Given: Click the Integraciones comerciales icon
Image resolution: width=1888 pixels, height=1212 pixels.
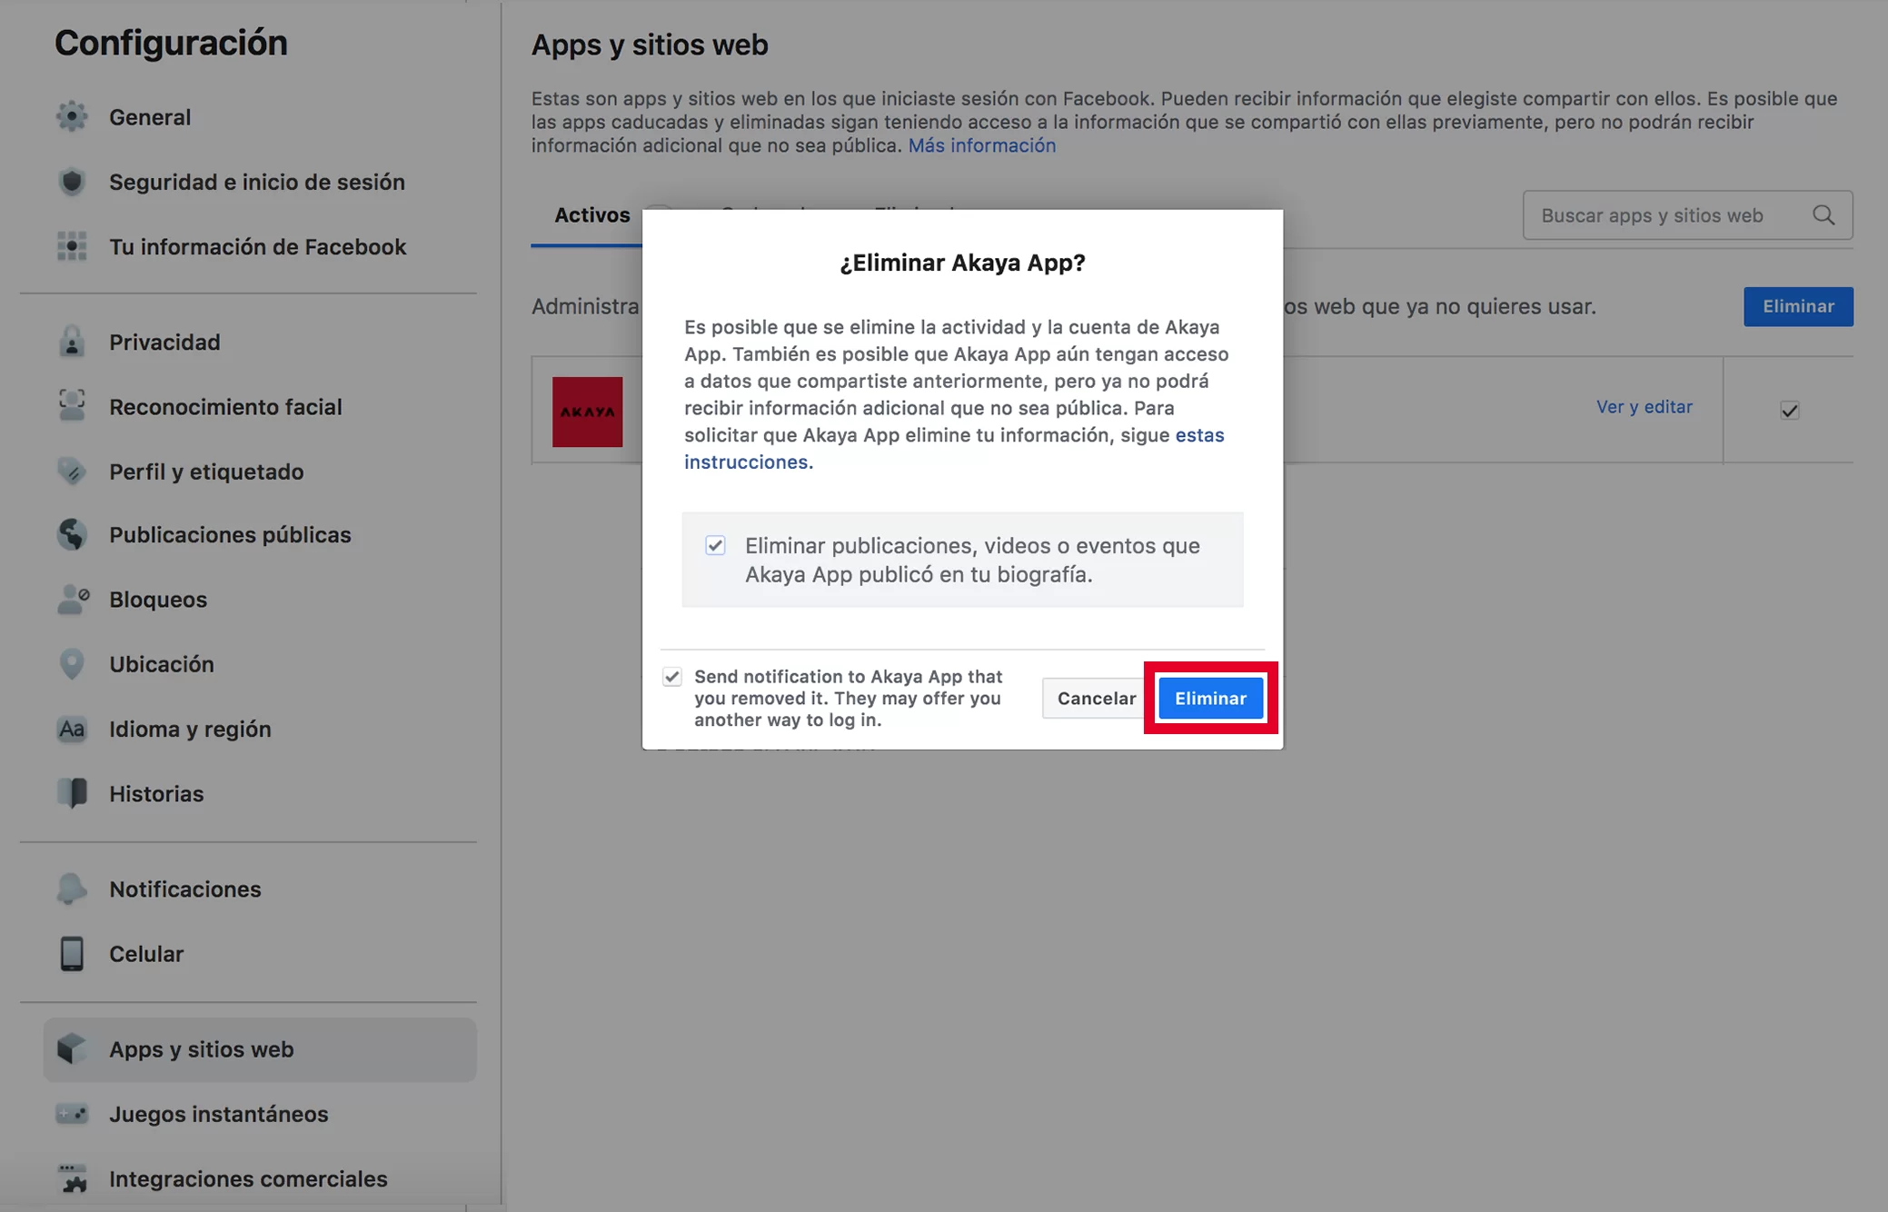Looking at the screenshot, I should 72,1177.
